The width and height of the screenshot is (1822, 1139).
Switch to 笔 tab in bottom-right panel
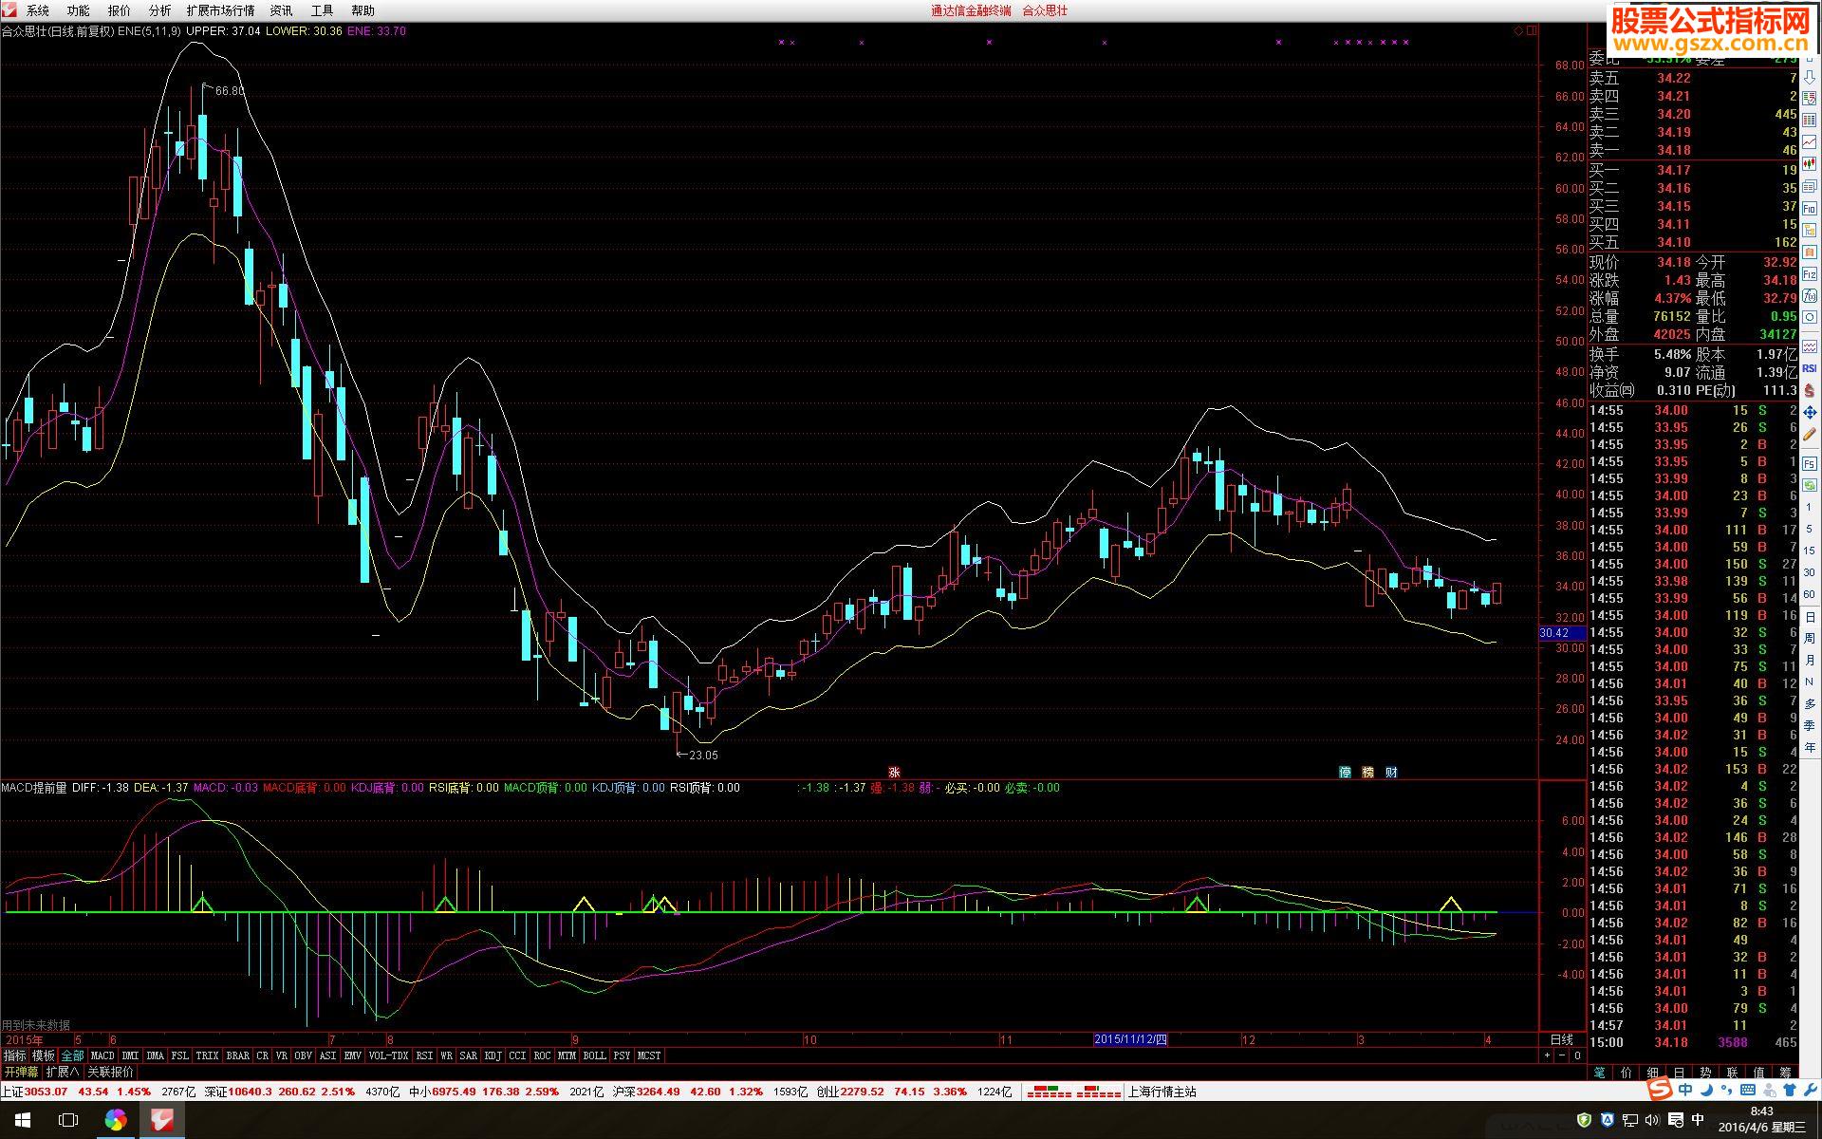click(x=1600, y=1072)
